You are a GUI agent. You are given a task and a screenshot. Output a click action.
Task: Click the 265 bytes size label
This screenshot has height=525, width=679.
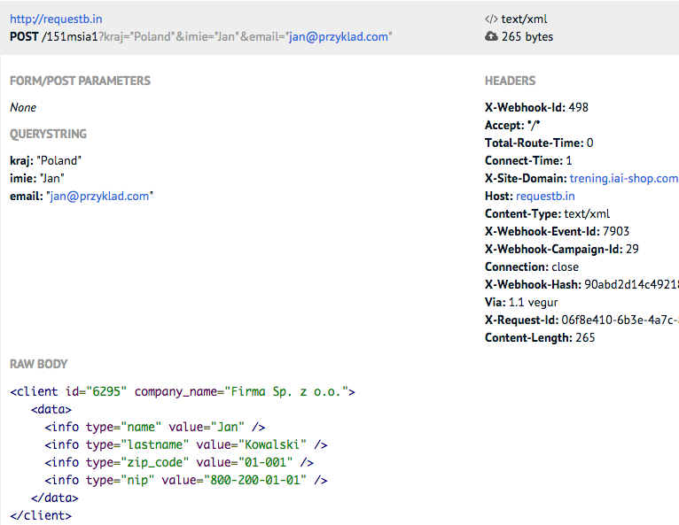pyautogui.click(x=527, y=37)
